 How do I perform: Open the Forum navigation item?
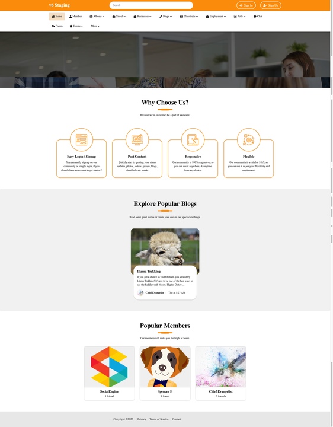tap(57, 26)
